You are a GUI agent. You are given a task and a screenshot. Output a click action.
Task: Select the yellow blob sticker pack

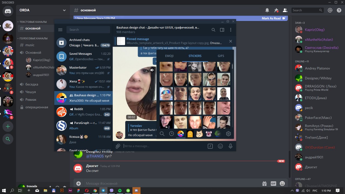point(190,134)
